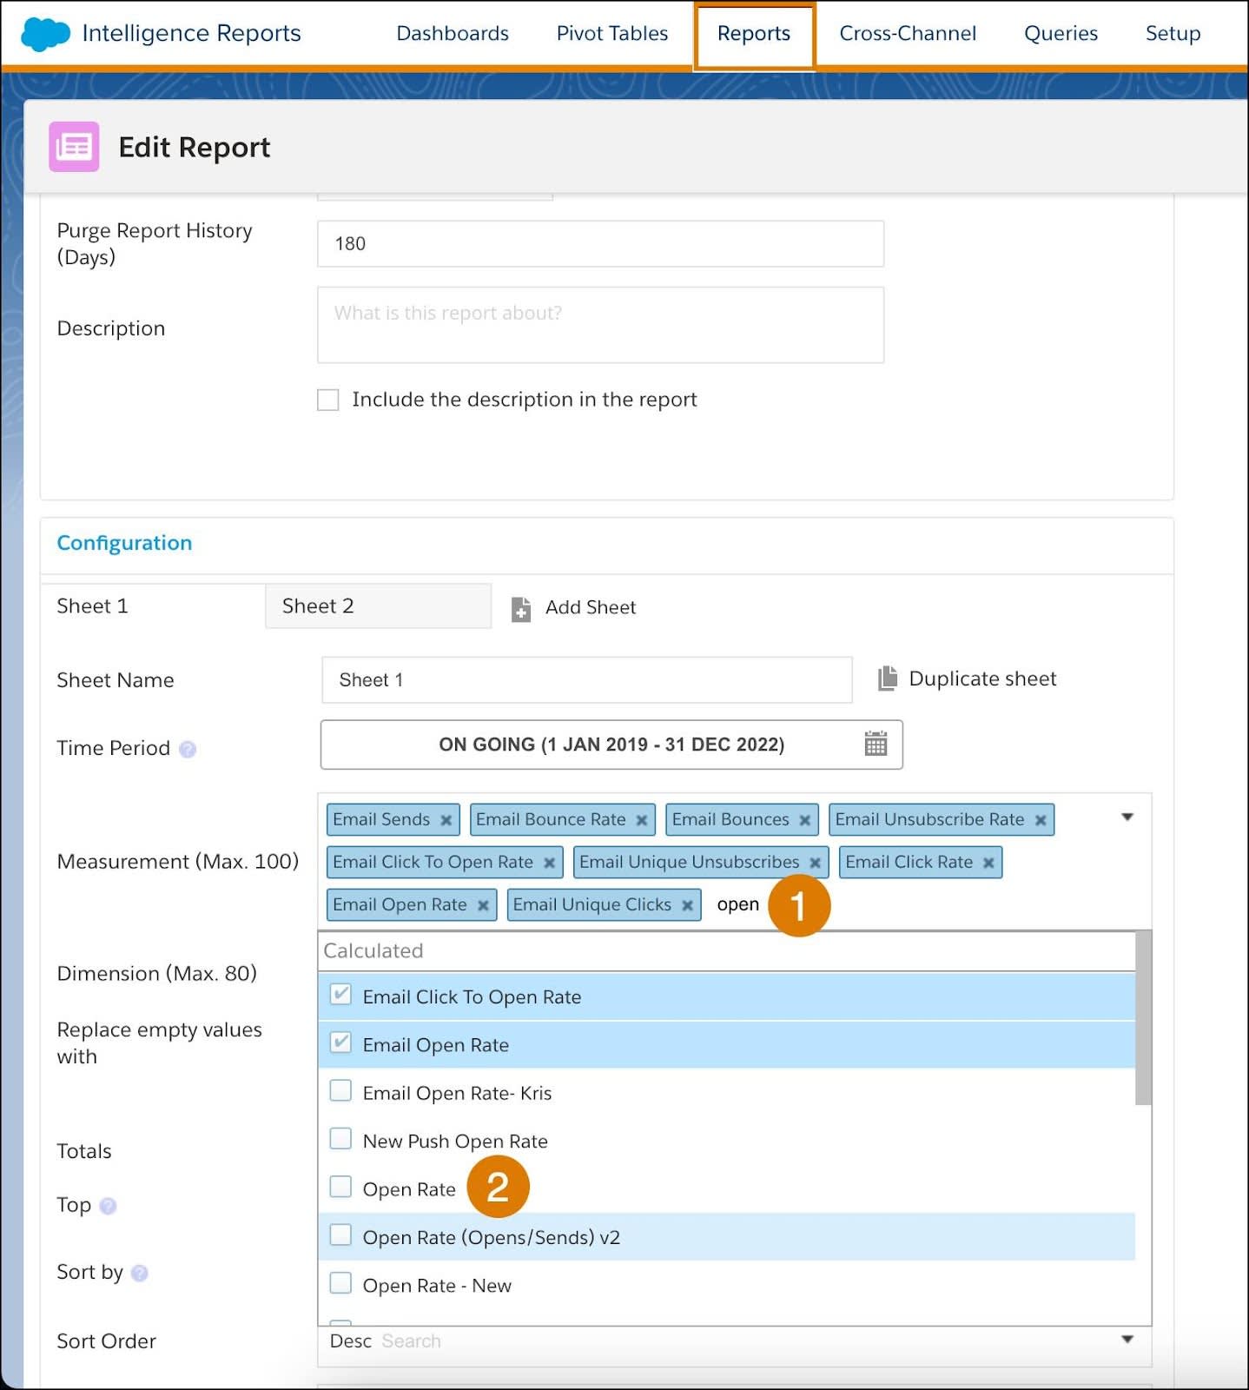Image resolution: width=1249 pixels, height=1390 pixels.
Task: Open the Time Period date range selector
Action: [x=611, y=745]
